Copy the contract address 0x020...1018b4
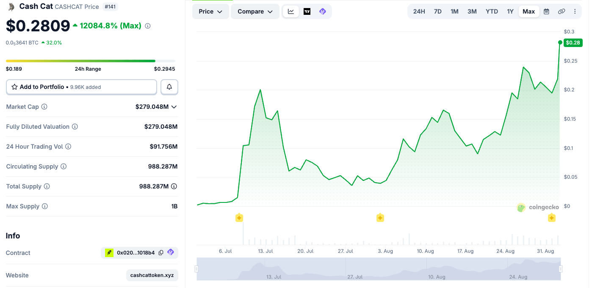This screenshot has height=288, width=592. (161, 253)
